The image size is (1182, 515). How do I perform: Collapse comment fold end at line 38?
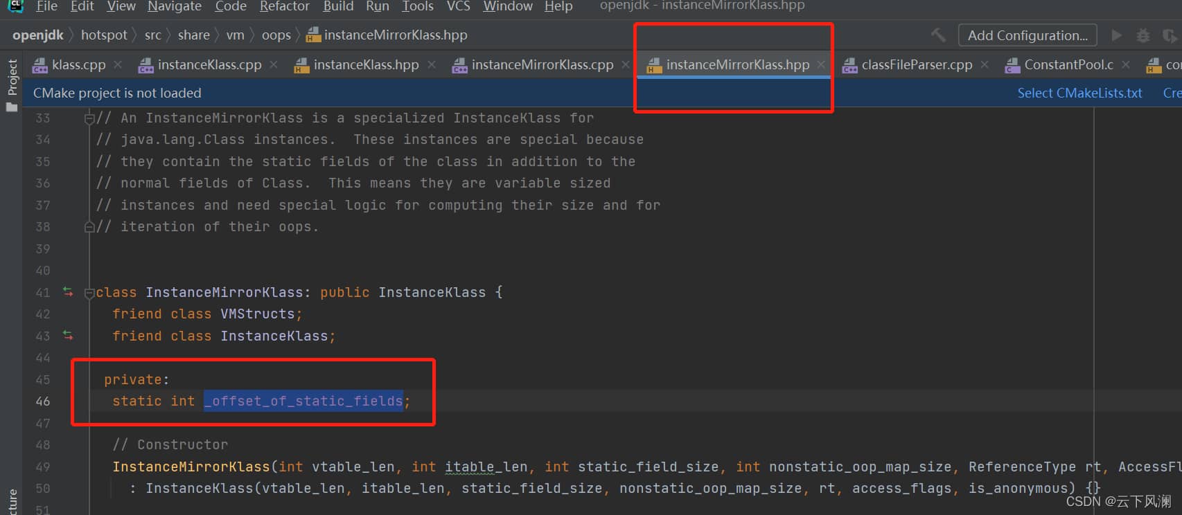click(x=89, y=227)
